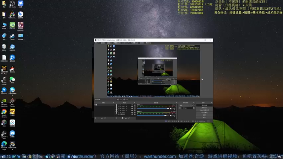
Task: Open the scene transition type dropdown
Action: point(185,105)
